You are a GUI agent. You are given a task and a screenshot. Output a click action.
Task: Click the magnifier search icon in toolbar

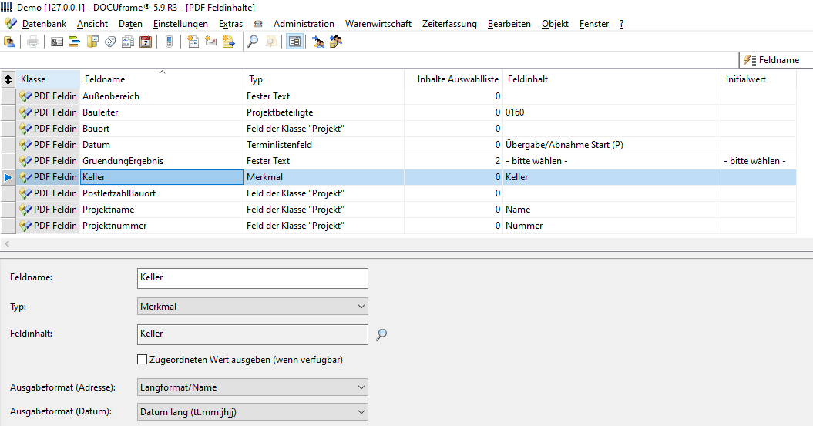(253, 42)
